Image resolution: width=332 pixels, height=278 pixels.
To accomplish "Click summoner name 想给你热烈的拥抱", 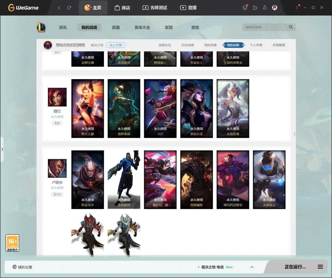I will [70, 45].
